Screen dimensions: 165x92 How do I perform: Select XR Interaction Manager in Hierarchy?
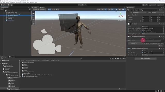point(14,14)
